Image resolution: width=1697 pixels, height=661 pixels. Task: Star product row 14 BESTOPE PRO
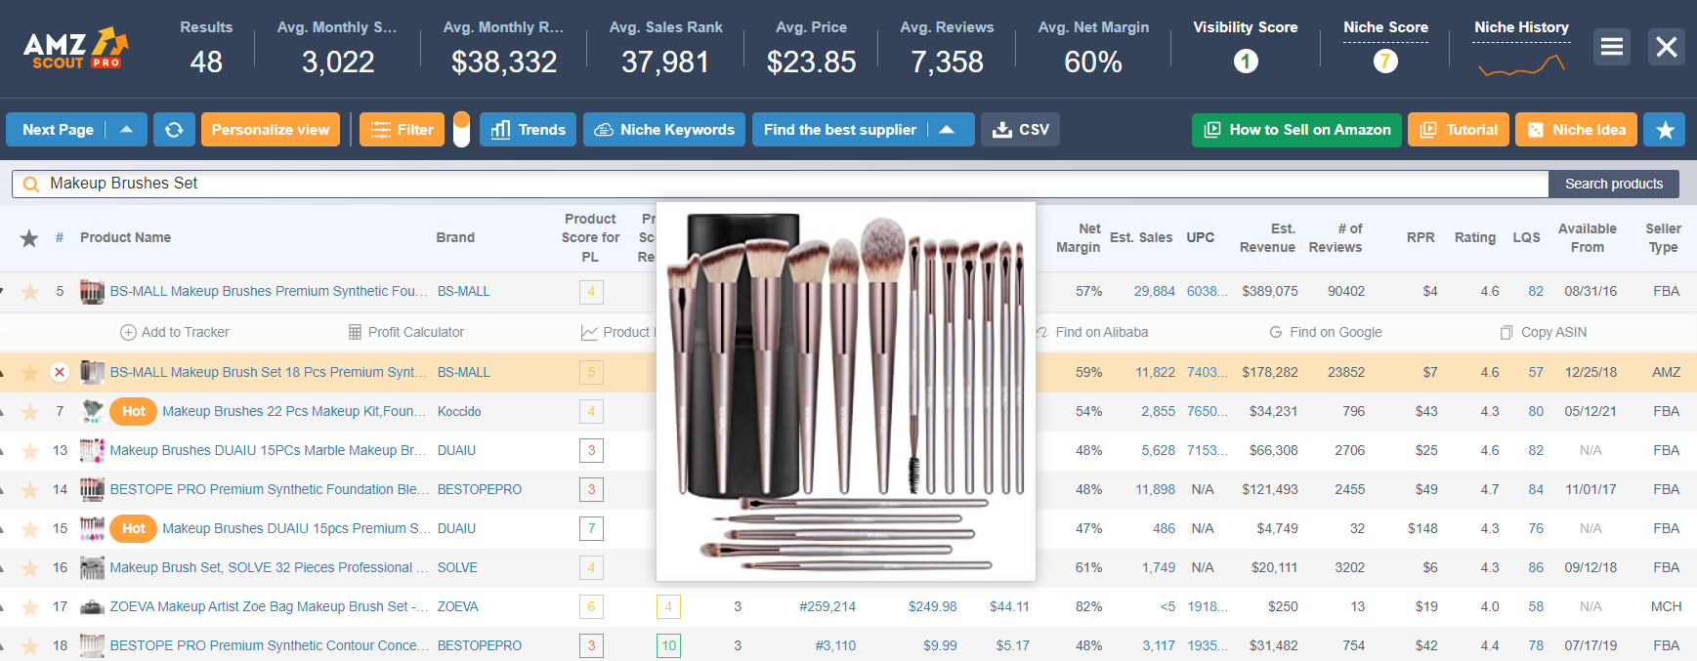click(x=30, y=490)
